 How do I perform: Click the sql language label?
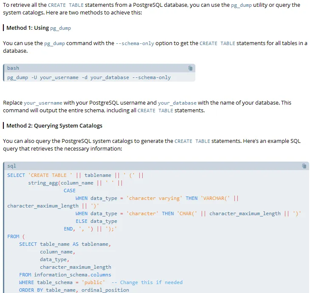[11, 166]
